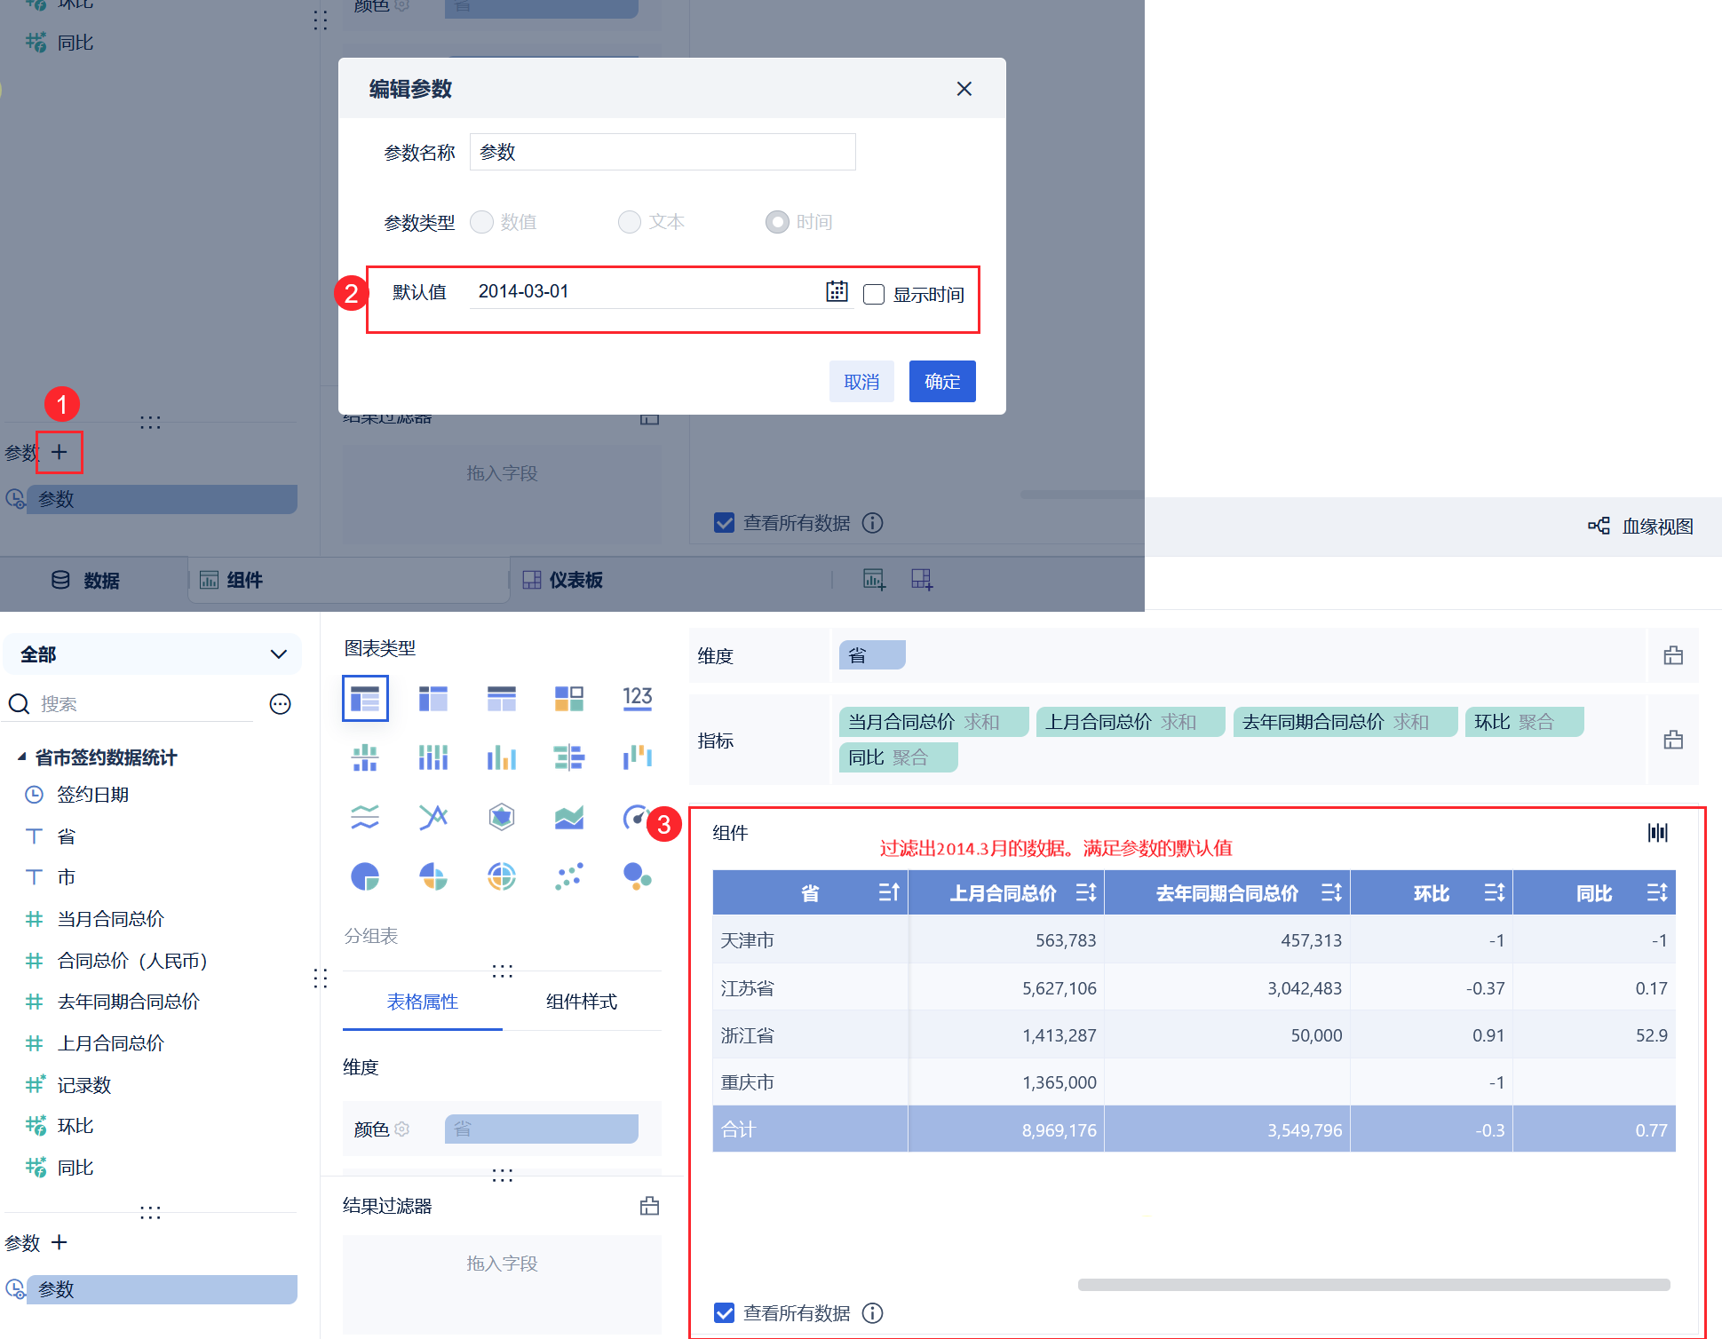
Task: Click the 取消 button
Action: click(x=861, y=382)
